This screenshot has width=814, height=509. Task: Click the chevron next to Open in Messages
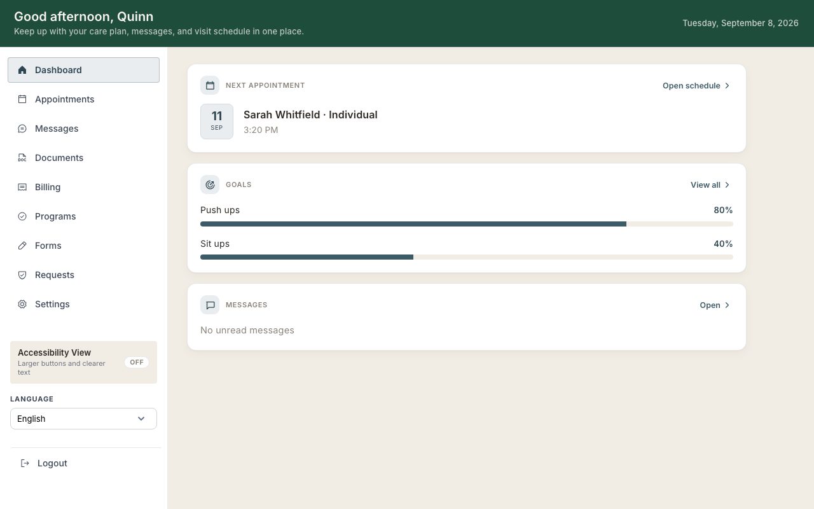[x=728, y=305]
